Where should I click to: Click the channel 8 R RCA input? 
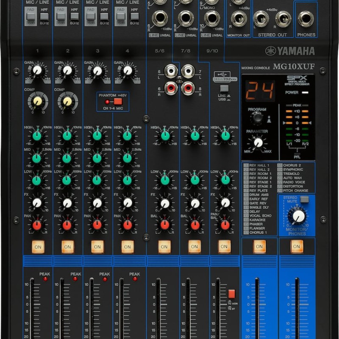[x=188, y=88]
